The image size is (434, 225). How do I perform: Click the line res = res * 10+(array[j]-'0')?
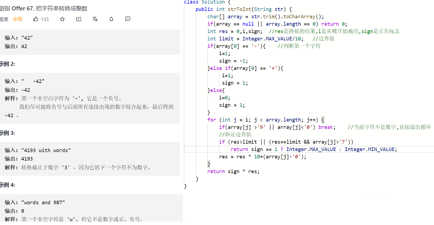[263, 157]
